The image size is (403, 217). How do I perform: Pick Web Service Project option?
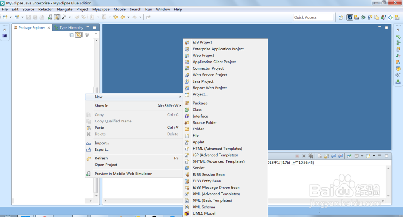[x=225, y=75]
